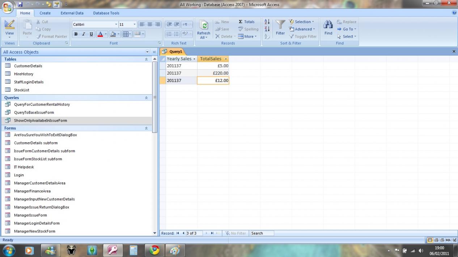Open the External Data tab
Viewport: 458px width, 257px height.
pyautogui.click(x=72, y=13)
